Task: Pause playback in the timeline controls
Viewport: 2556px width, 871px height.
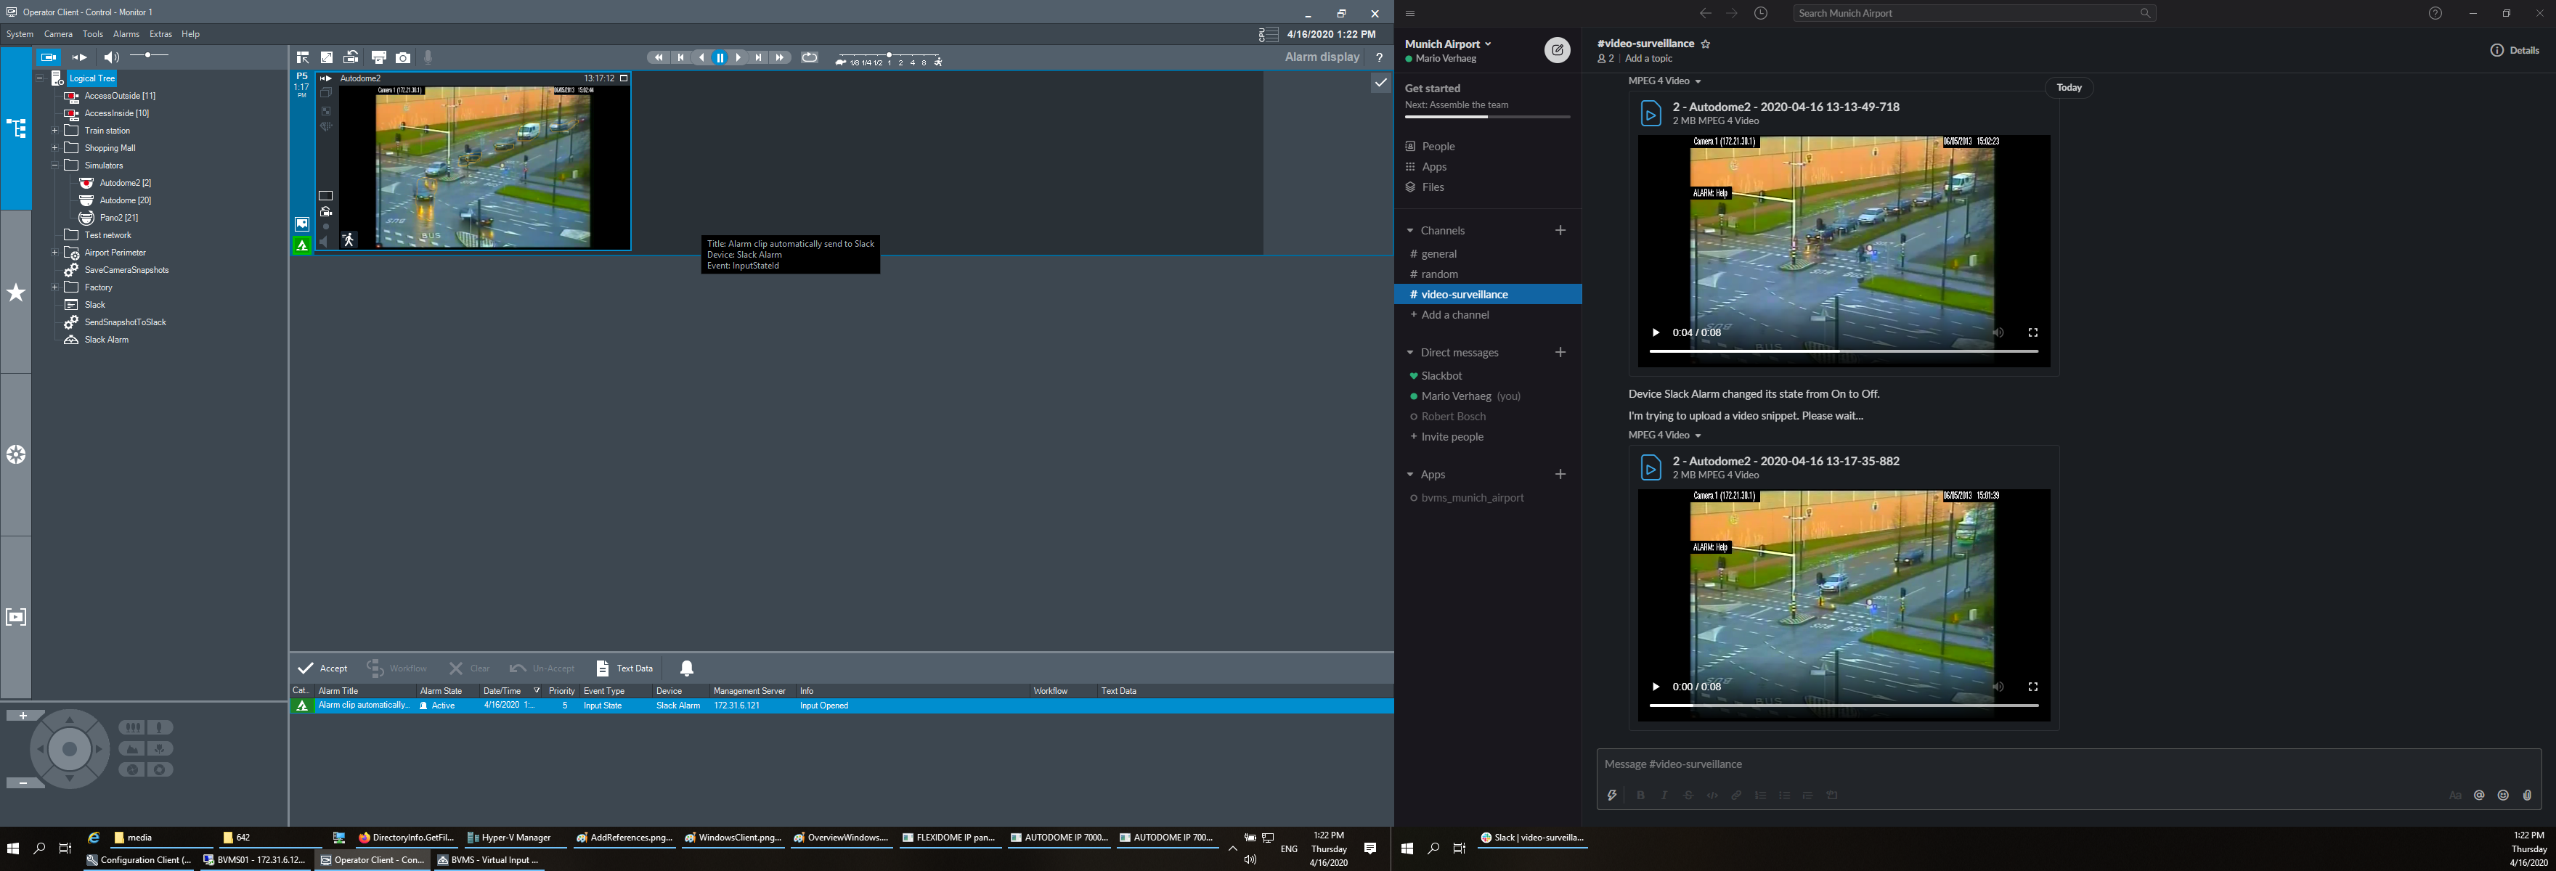Action: (720, 57)
